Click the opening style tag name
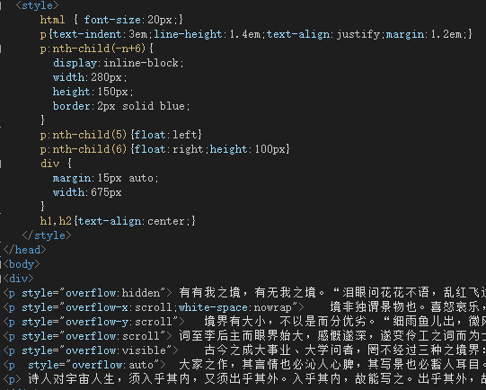486x390 pixels. click(37, 5)
